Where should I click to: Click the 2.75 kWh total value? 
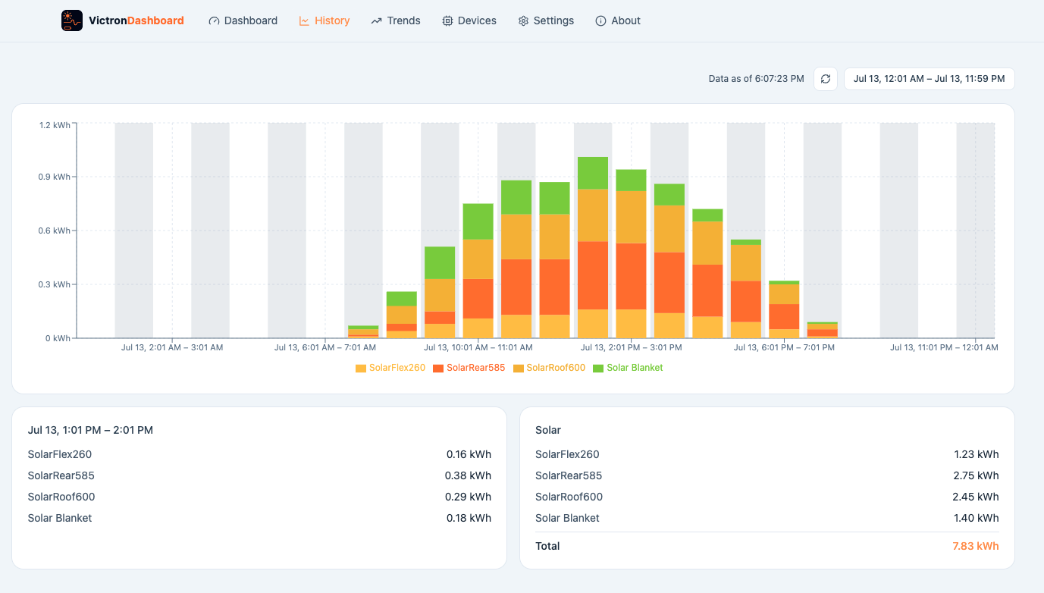tap(976, 475)
